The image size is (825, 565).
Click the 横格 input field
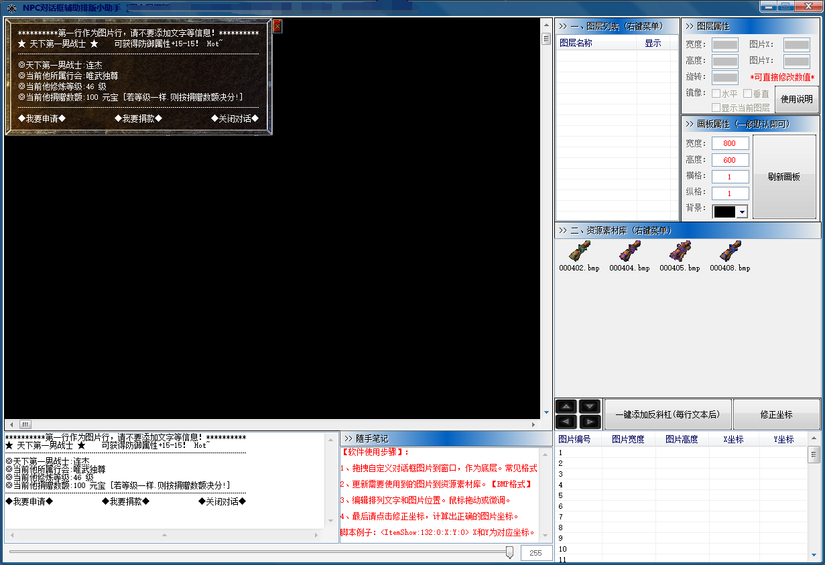[730, 177]
